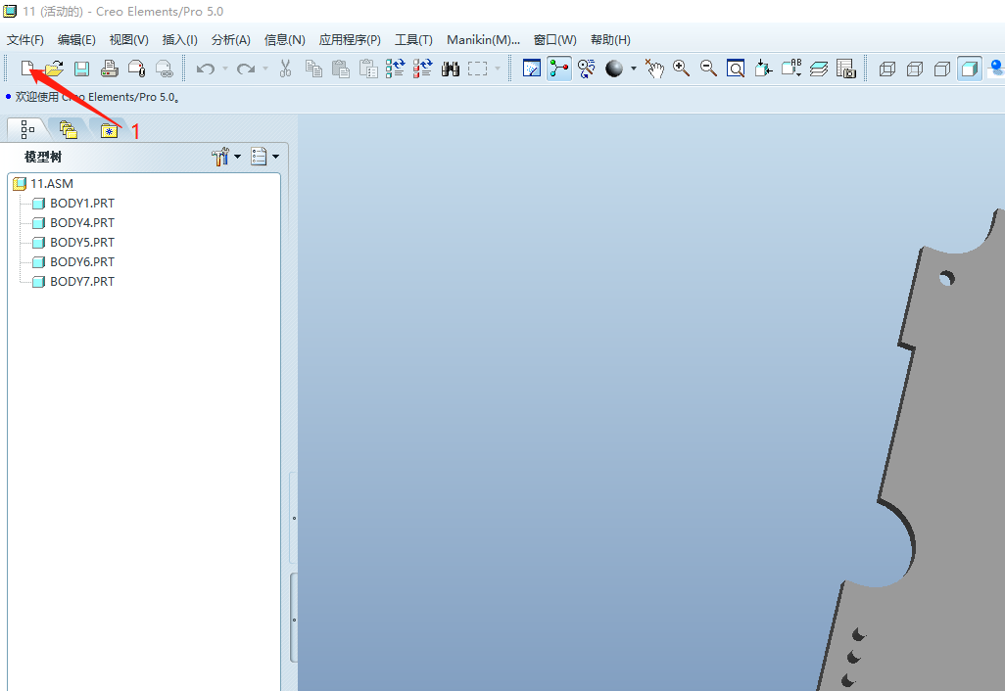The height and width of the screenshot is (691, 1005).
Task: Open the 信息(N) menu
Action: tap(285, 40)
